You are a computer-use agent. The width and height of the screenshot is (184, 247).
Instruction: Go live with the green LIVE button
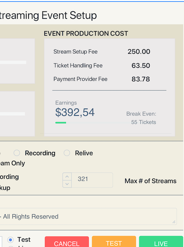[x=161, y=242]
